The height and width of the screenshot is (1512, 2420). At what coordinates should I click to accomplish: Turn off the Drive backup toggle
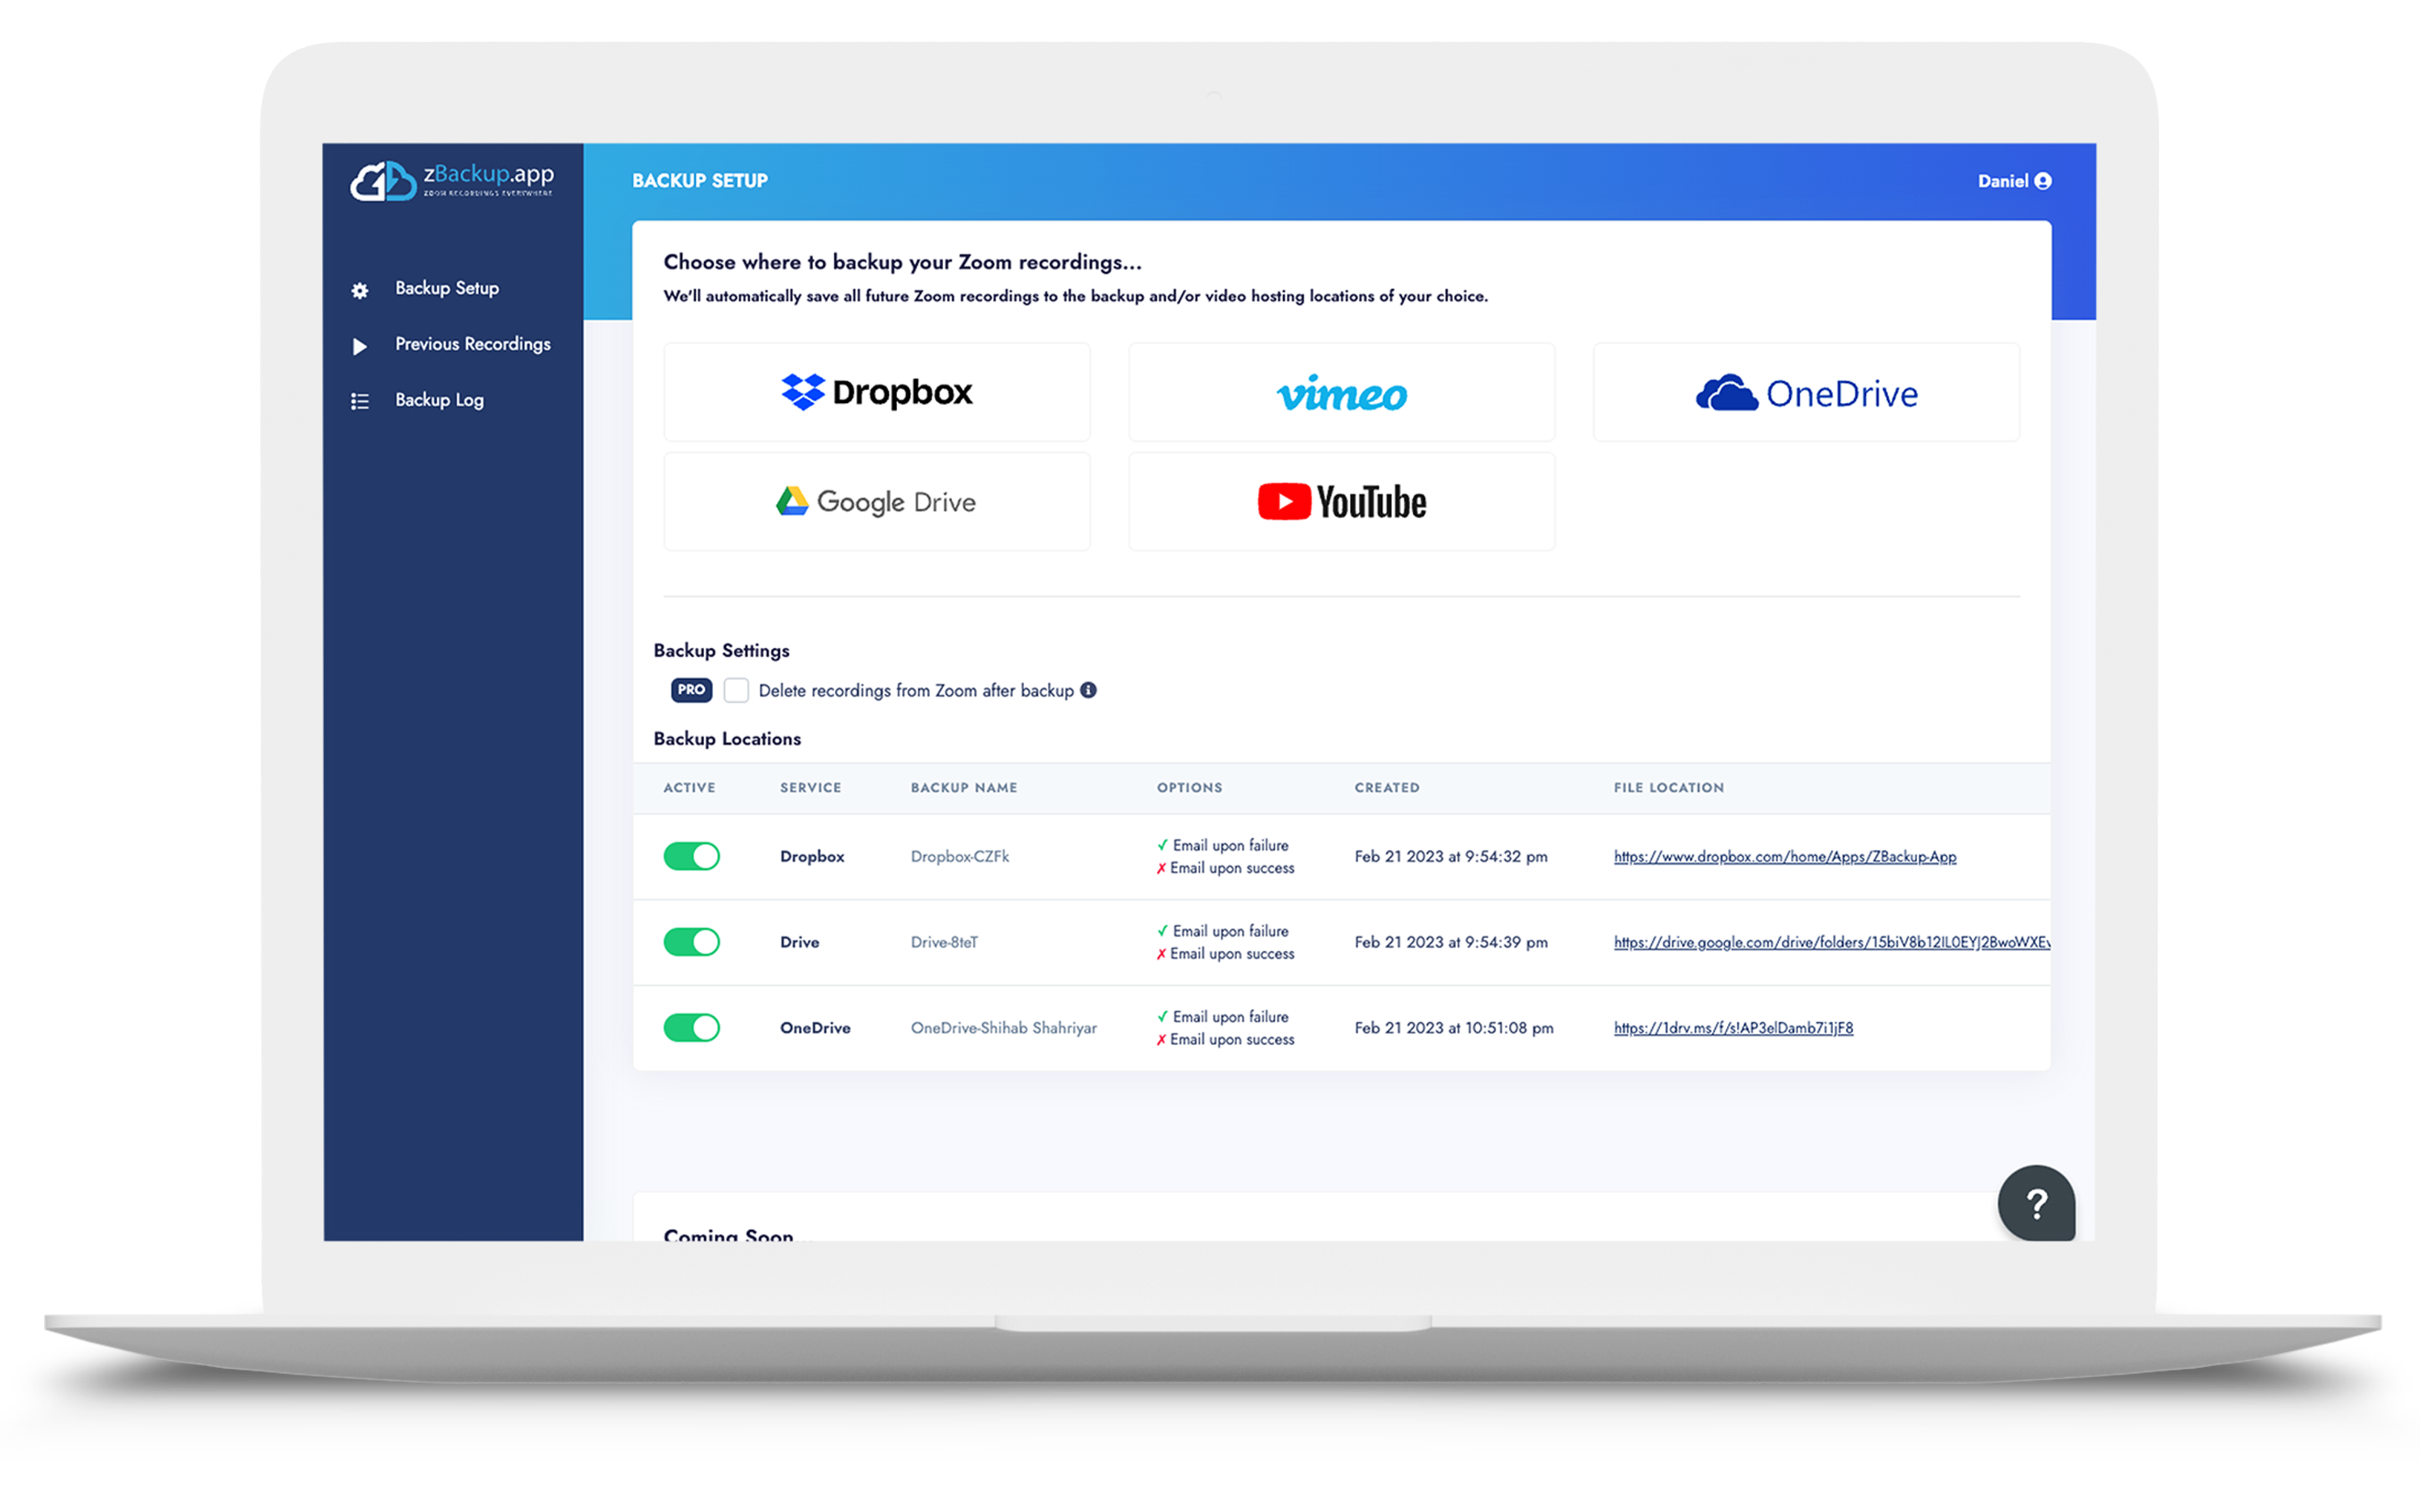[691, 942]
